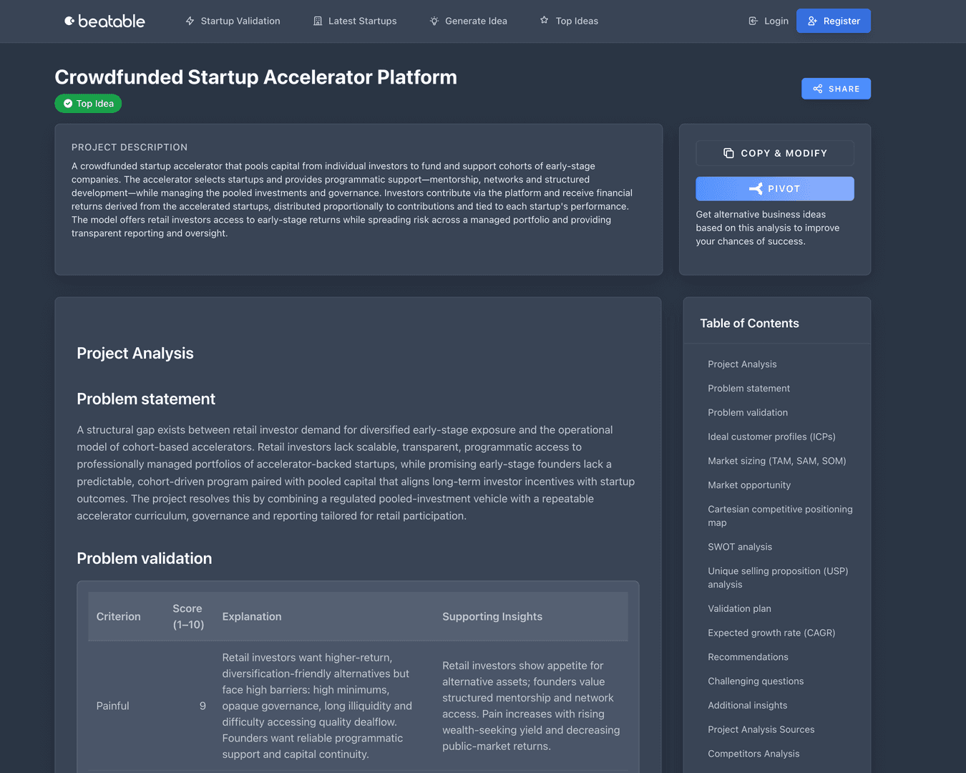Click the PIVOT button
This screenshot has width=966, height=773.
tap(775, 188)
